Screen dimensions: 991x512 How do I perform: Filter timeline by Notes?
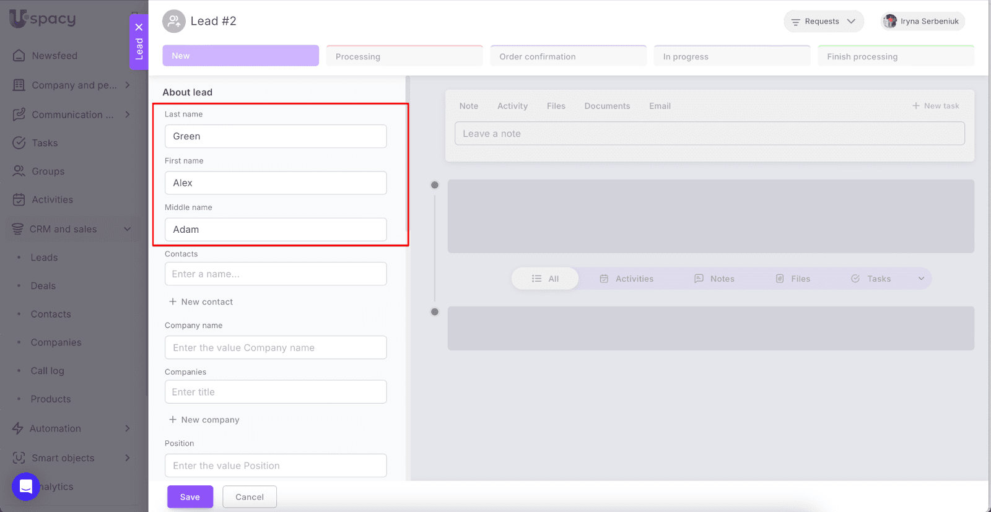click(714, 279)
